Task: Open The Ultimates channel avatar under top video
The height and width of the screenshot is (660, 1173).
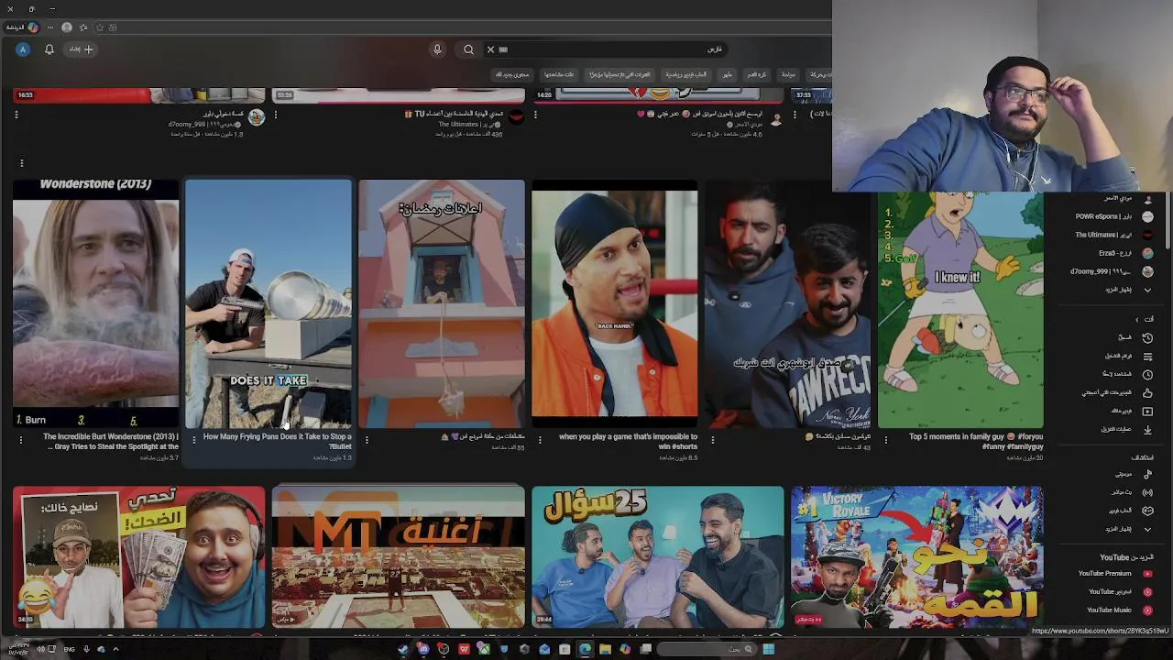Action: tap(516, 116)
